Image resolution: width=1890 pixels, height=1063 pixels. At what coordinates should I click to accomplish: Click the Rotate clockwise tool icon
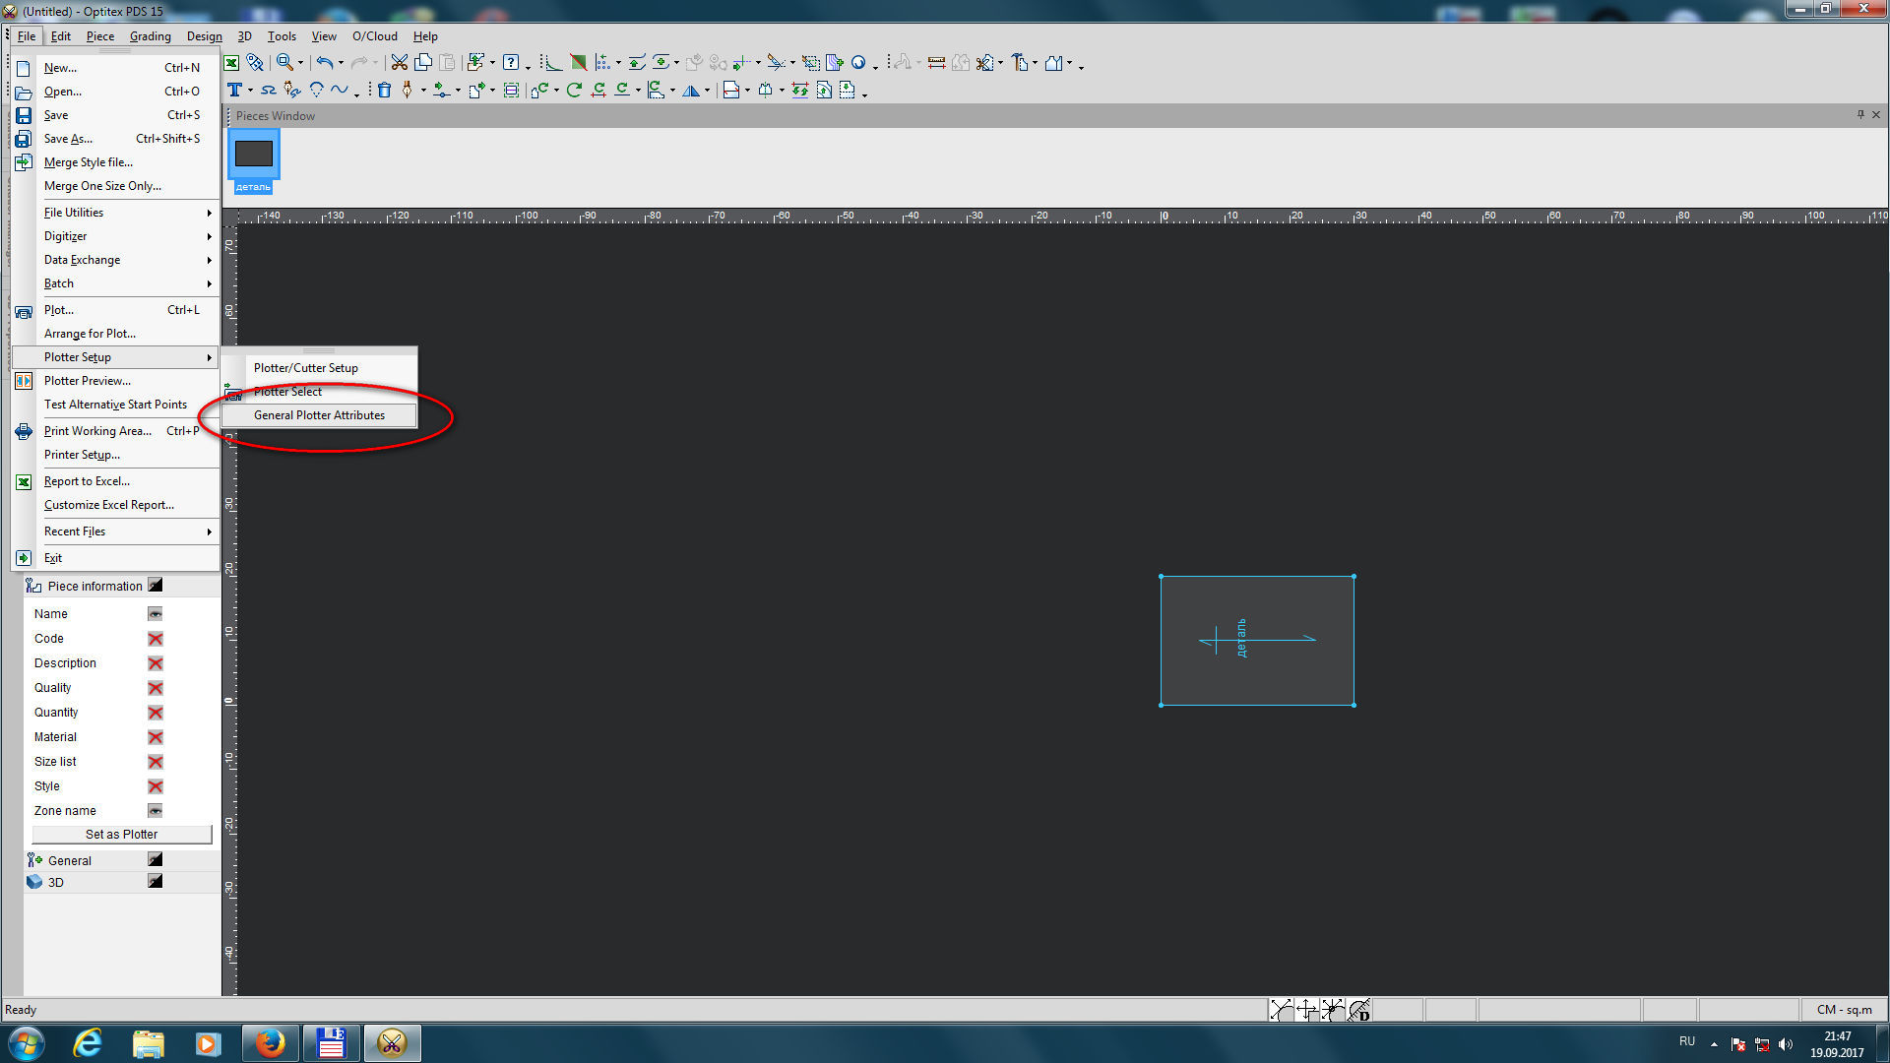coord(574,91)
